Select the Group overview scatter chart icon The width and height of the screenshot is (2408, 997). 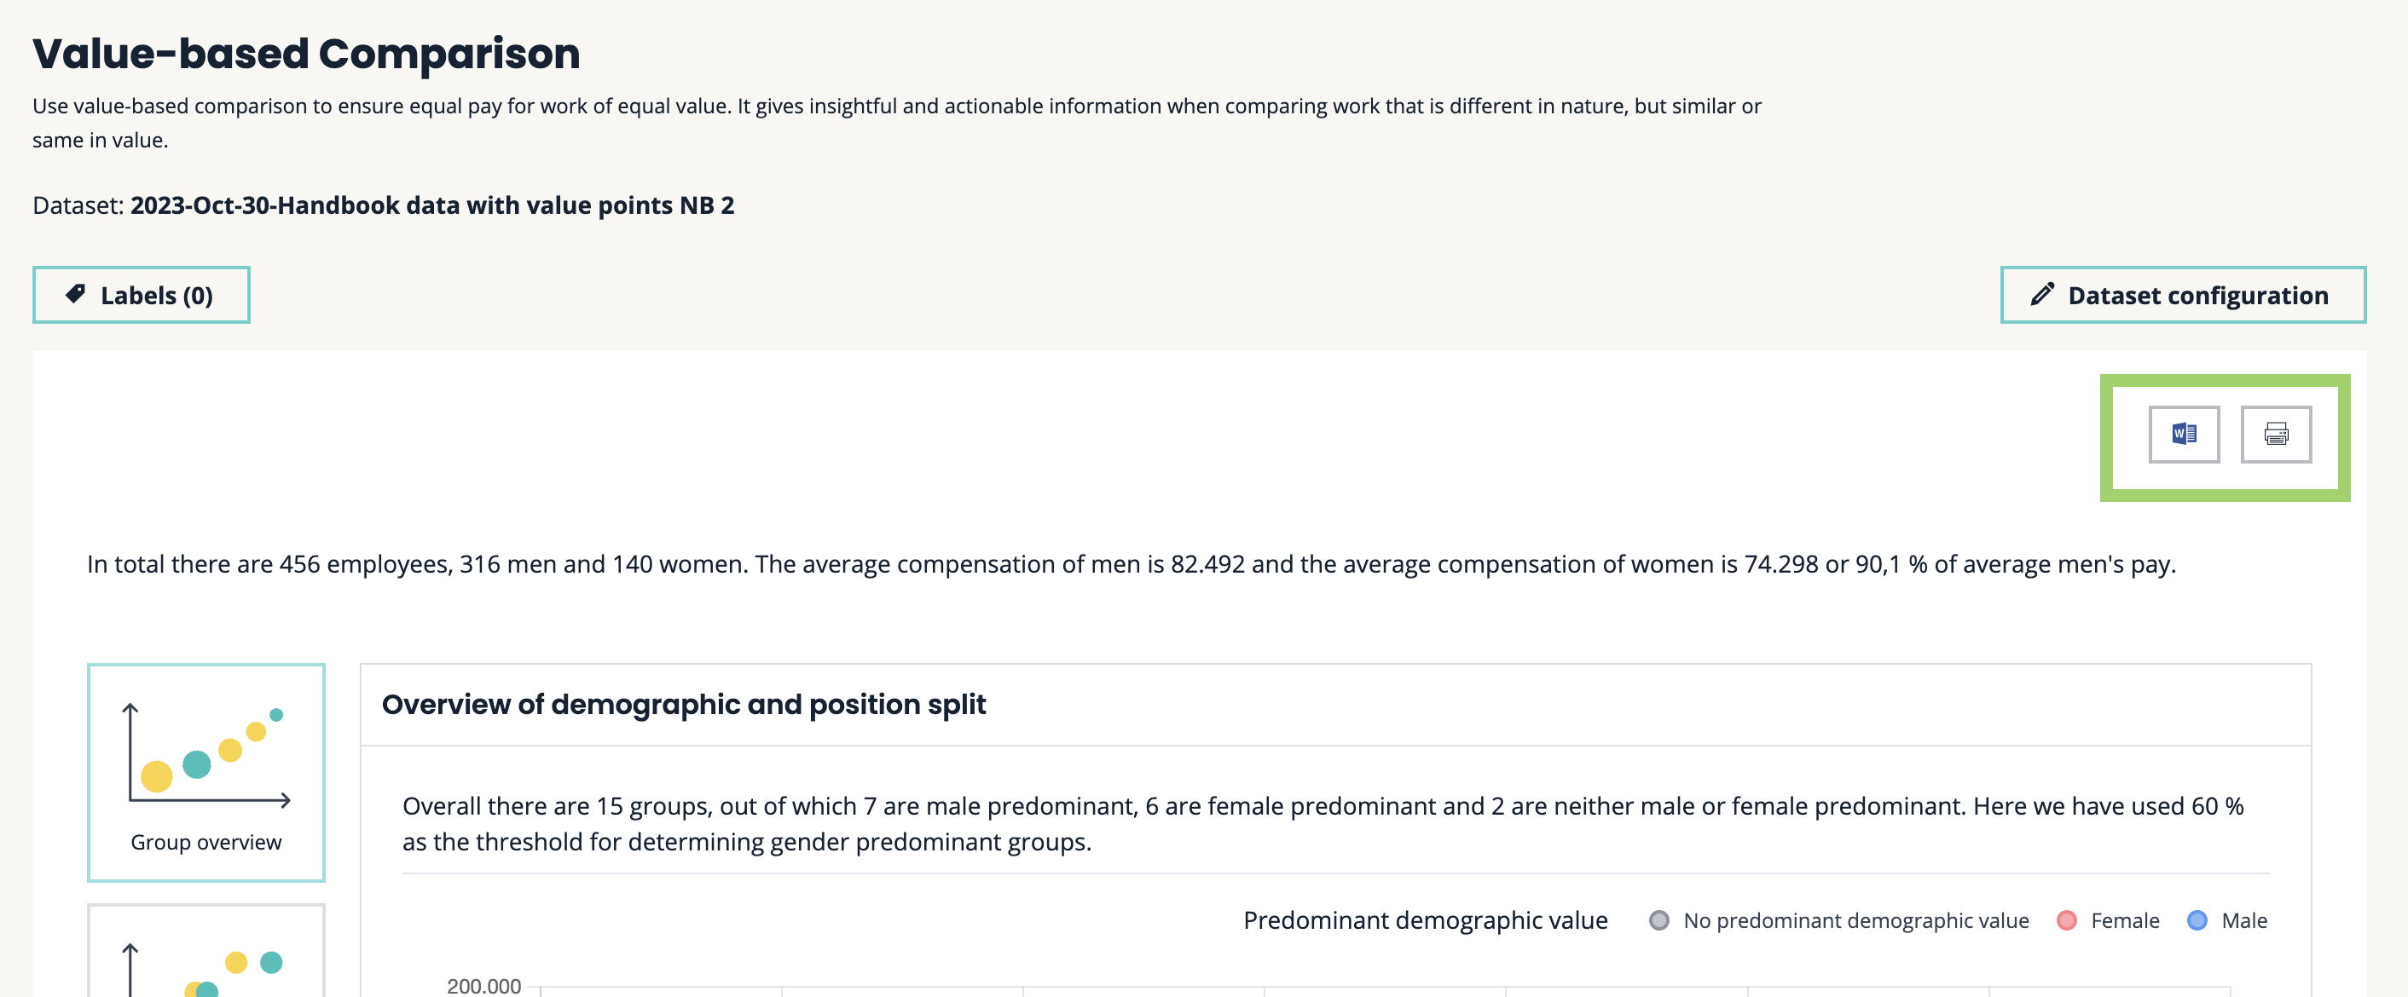point(206,754)
